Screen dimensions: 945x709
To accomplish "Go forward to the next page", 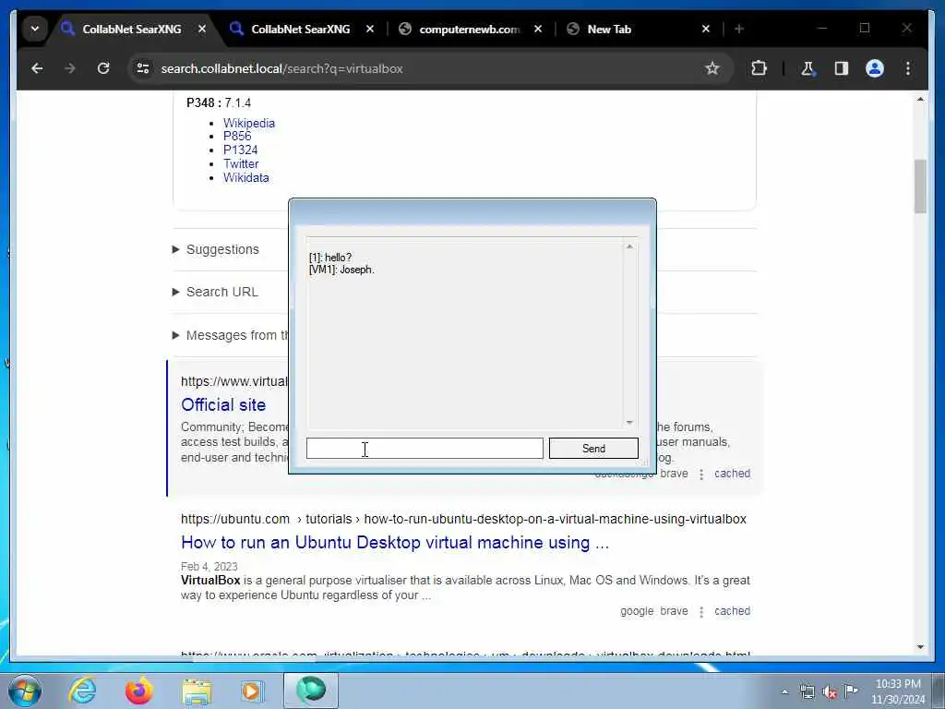I will pyautogui.click(x=70, y=68).
